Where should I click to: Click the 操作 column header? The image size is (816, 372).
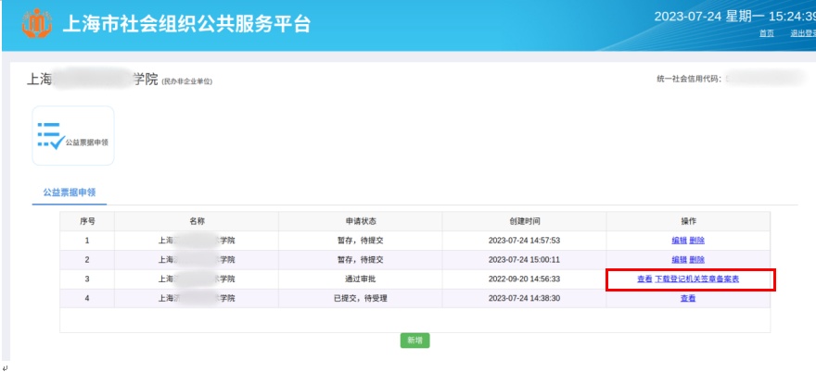(x=688, y=221)
